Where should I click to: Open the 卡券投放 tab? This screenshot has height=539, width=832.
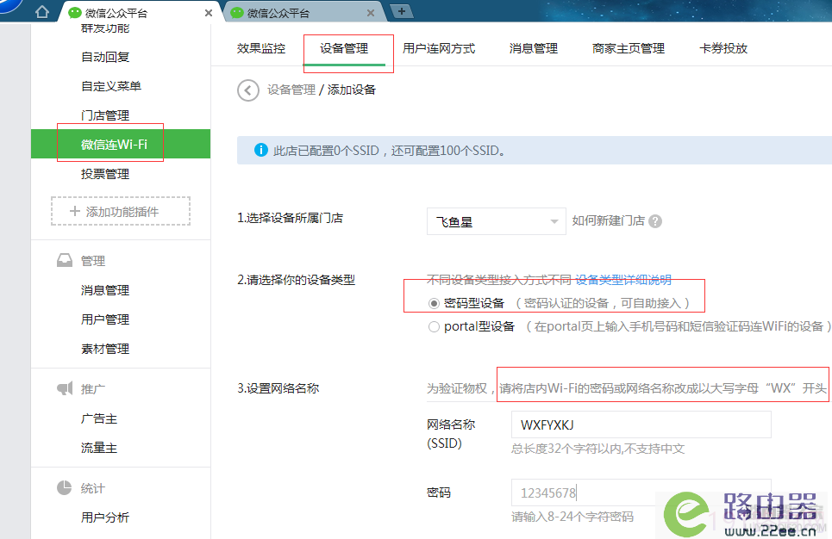pyautogui.click(x=723, y=48)
